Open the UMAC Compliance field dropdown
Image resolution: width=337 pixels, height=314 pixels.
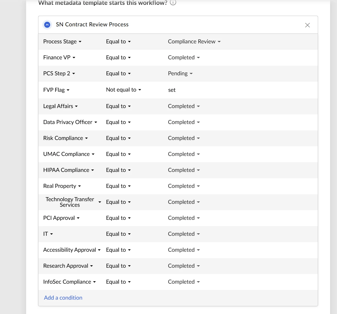[69, 154]
